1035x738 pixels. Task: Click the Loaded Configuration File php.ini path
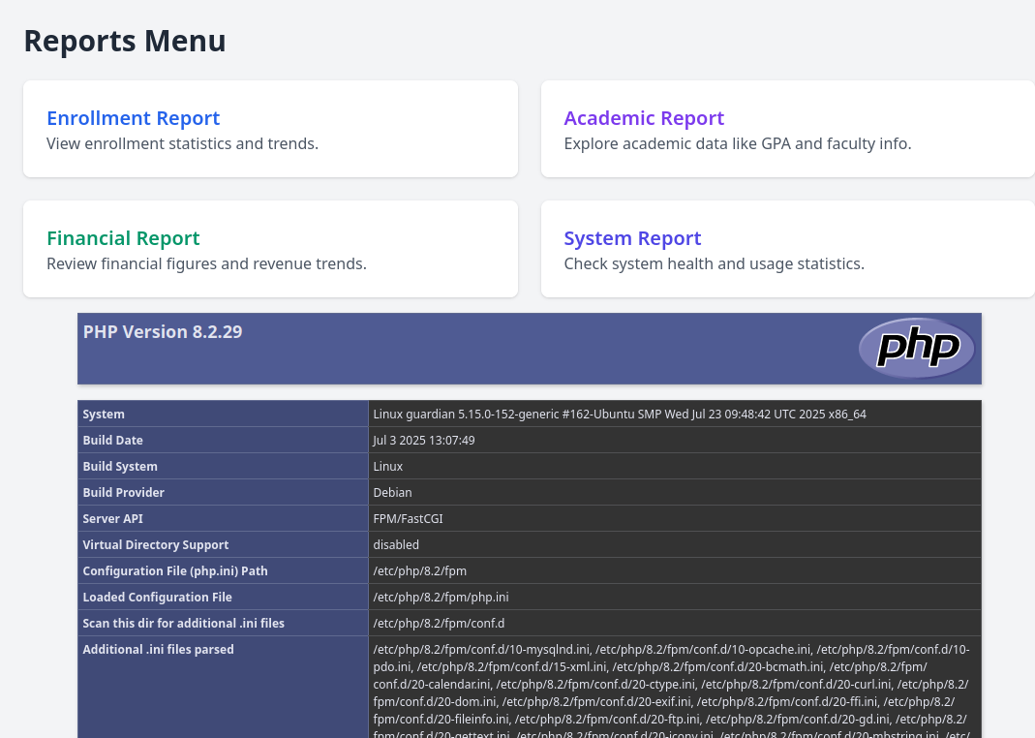coord(441,598)
